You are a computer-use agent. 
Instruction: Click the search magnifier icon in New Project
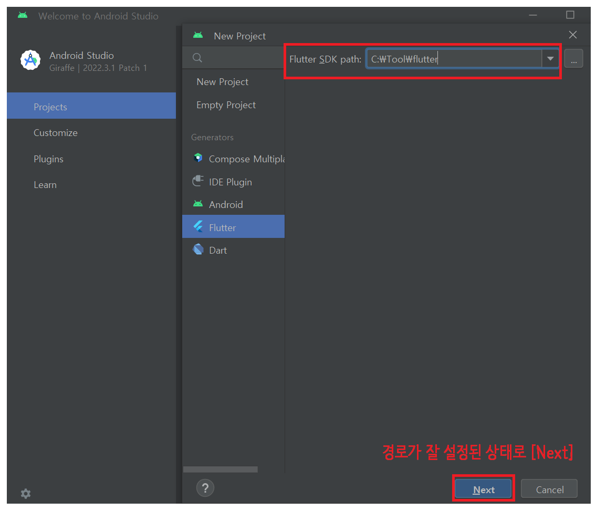pos(197,58)
